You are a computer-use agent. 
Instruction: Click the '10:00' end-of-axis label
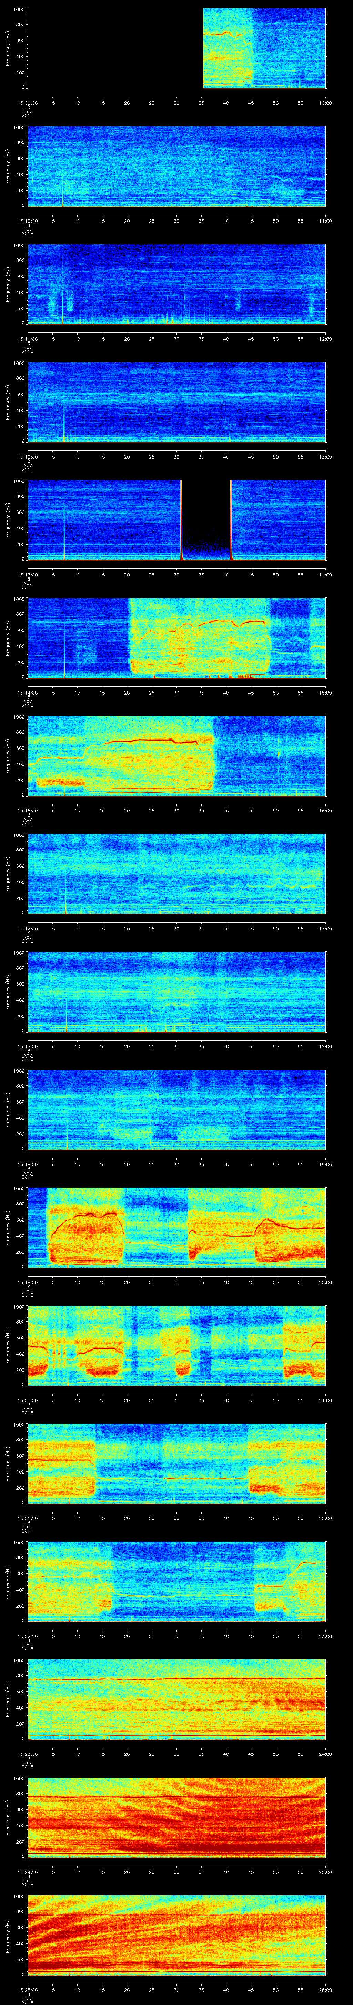326,103
